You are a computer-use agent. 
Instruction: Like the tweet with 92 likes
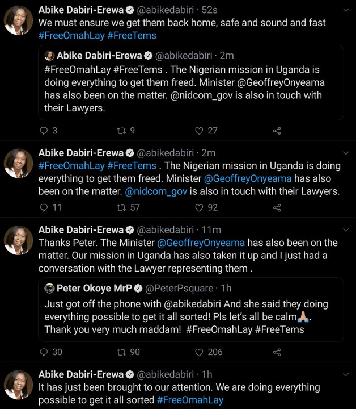199,208
